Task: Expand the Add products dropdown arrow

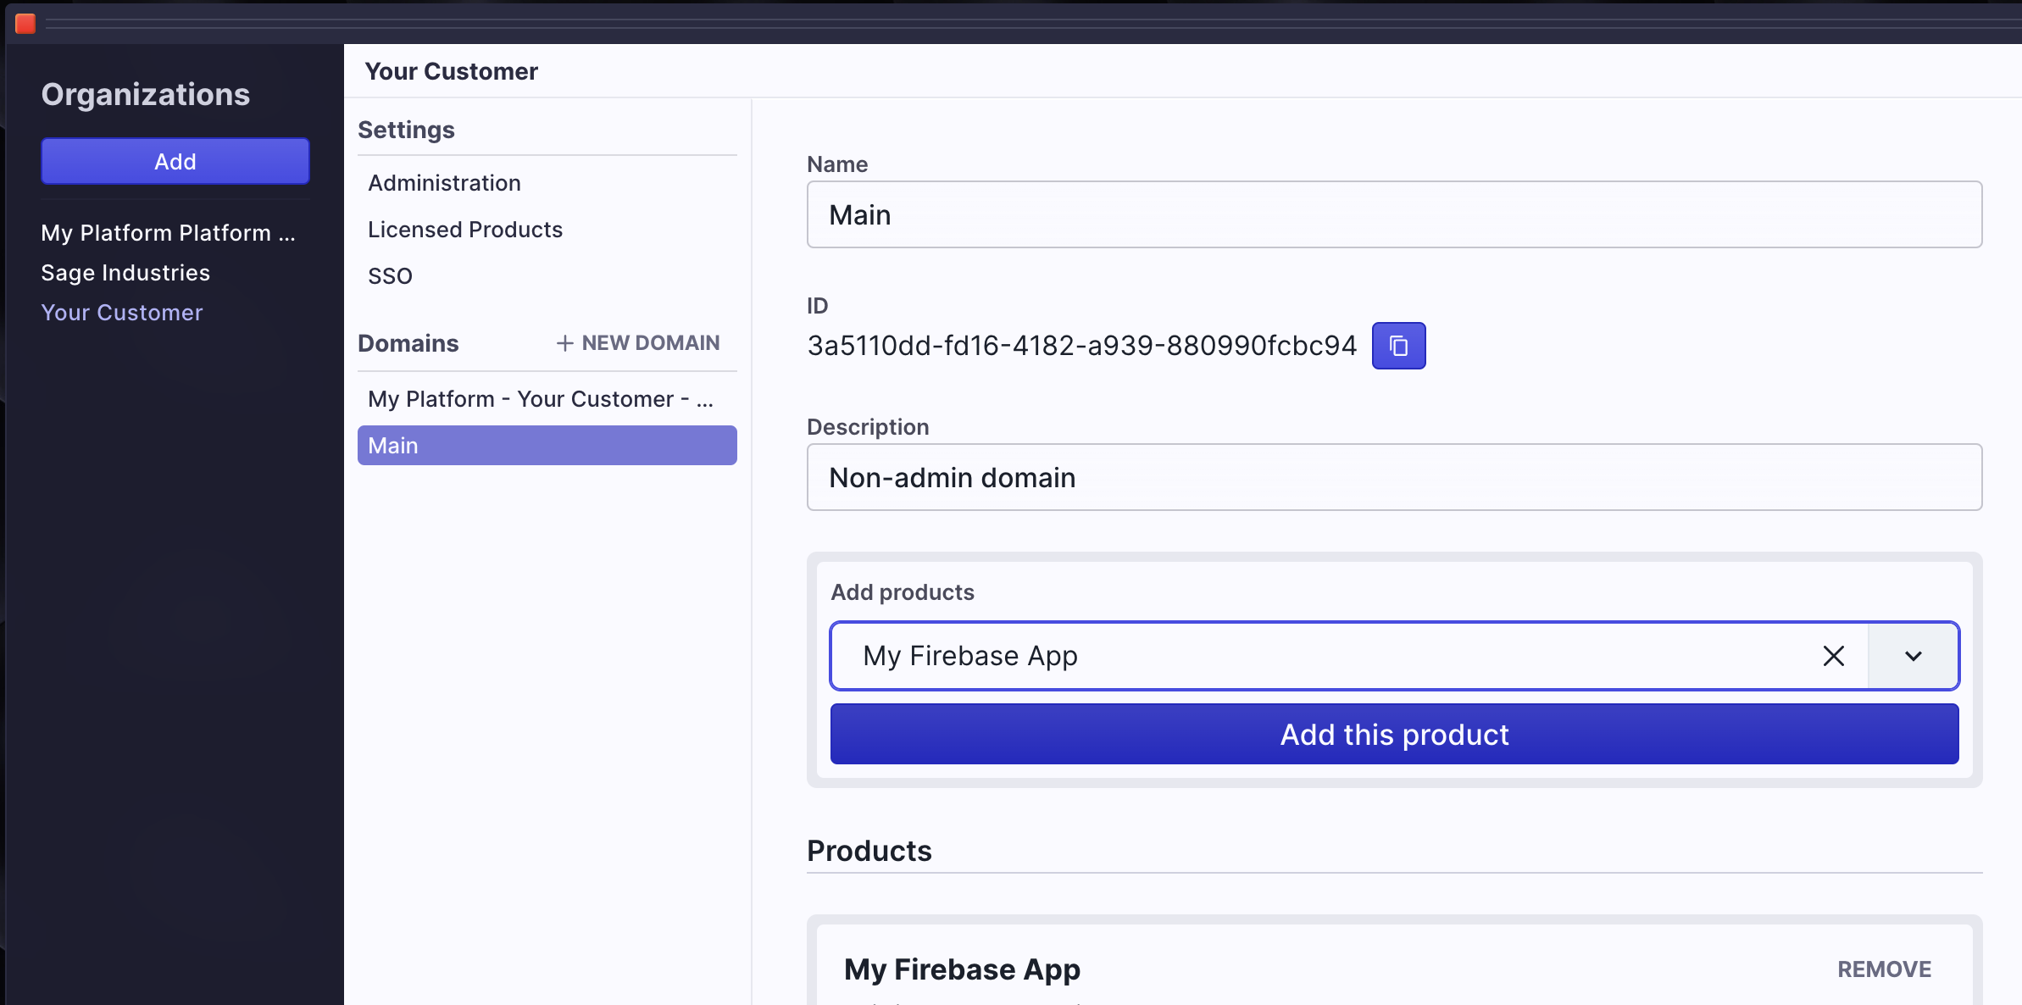Action: pyautogui.click(x=1913, y=656)
